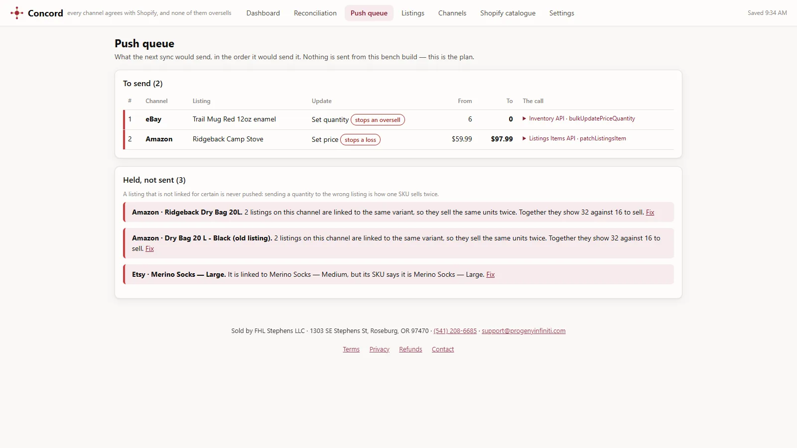Open the Shopify catalogue tab
797x448 pixels.
[508, 13]
